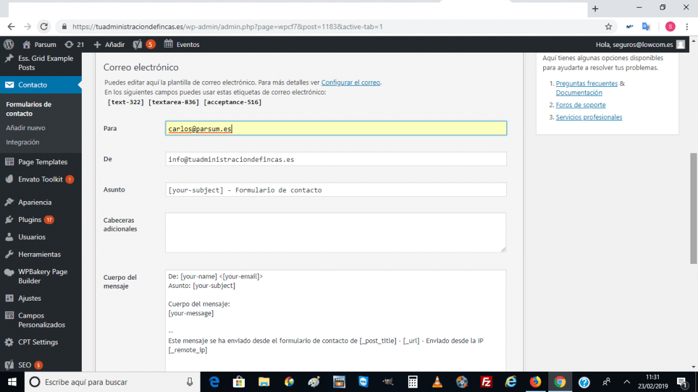The image size is (698, 392).
Task: Open the Plugins plug icon
Action: 10,219
